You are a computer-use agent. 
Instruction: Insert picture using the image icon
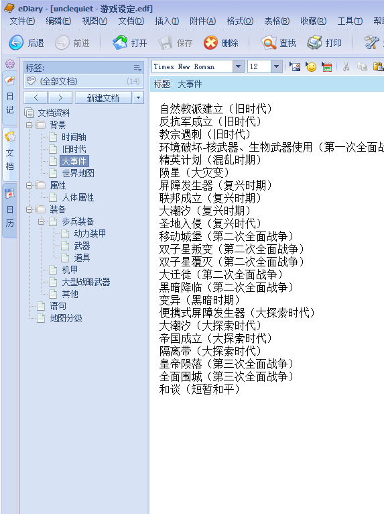(x=295, y=67)
